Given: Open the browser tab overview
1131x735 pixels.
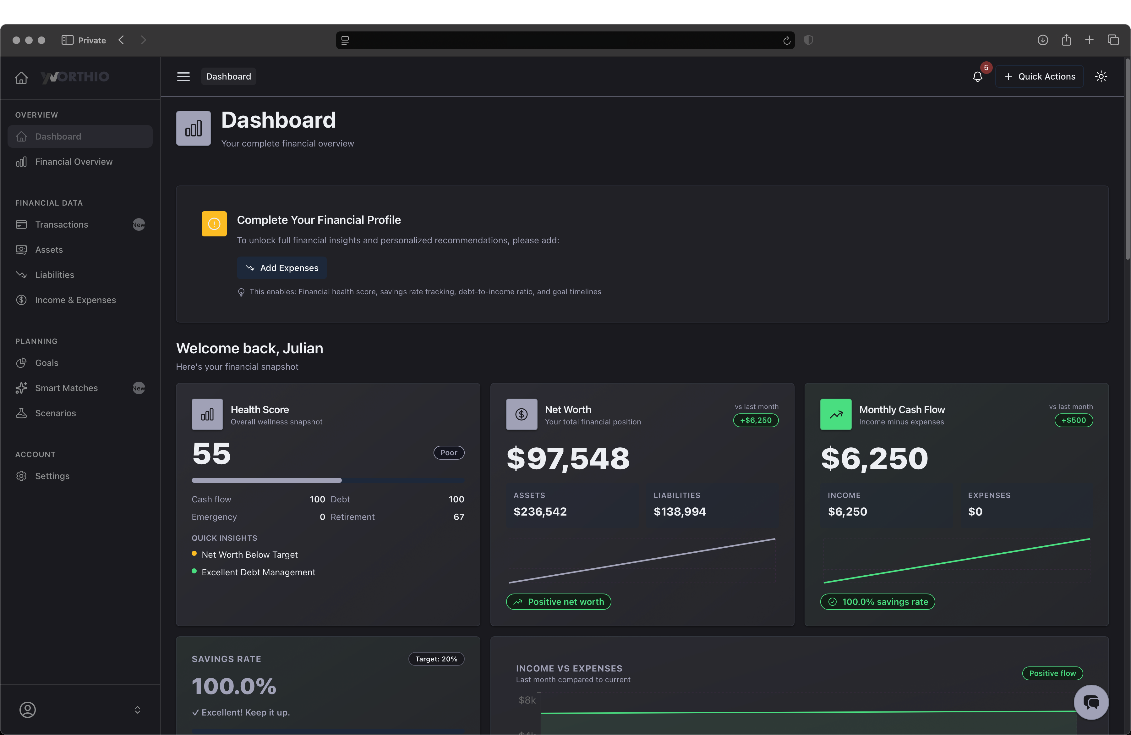Looking at the screenshot, I should [1113, 40].
